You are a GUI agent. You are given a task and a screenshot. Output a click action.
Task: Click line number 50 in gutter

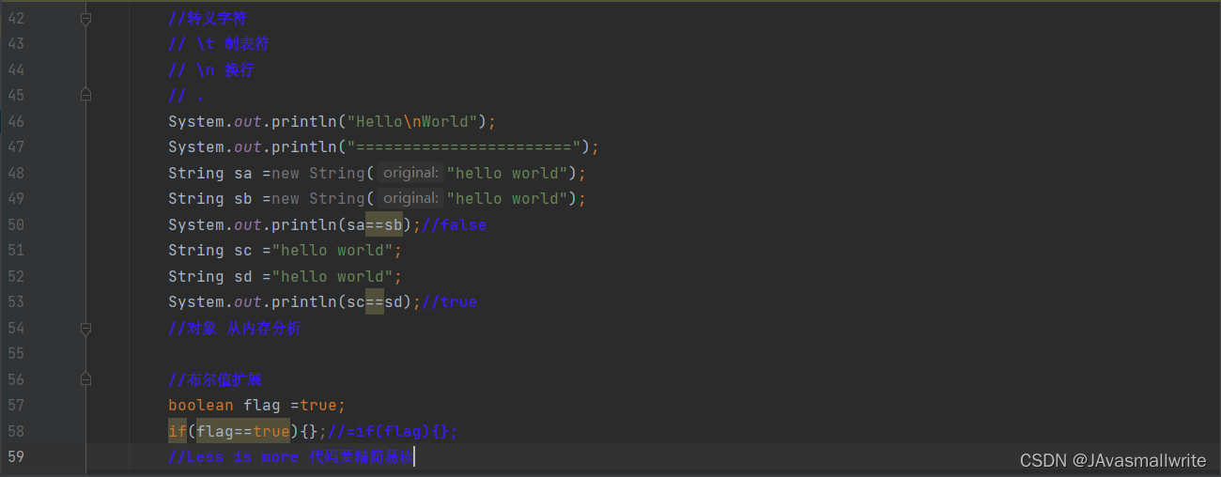click(x=16, y=224)
